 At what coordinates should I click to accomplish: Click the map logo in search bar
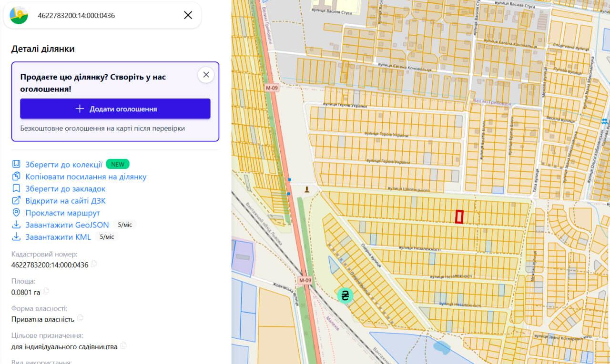pyautogui.click(x=19, y=15)
